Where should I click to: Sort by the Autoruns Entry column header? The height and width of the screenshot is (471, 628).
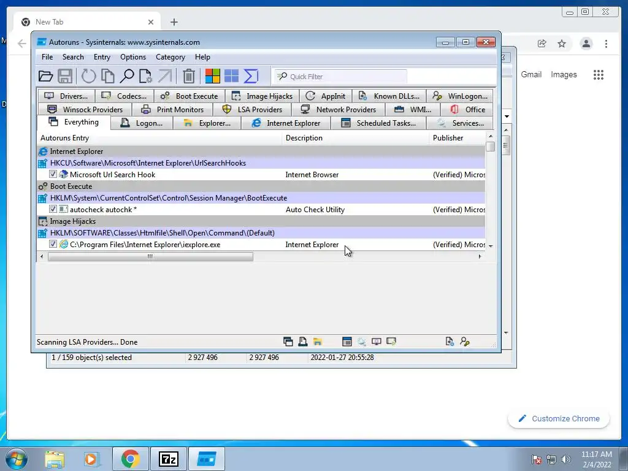point(159,138)
